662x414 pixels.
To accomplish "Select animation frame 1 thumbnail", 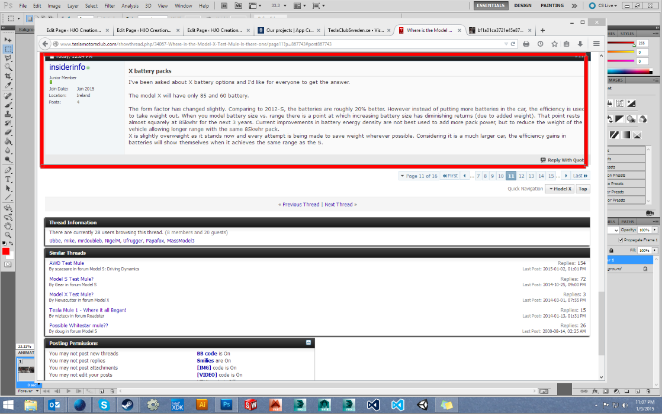I will (x=25, y=369).
